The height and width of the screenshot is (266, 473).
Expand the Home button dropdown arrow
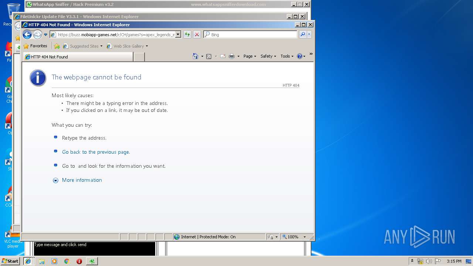(x=202, y=57)
